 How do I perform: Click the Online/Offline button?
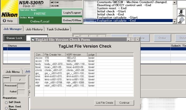click(x=72, y=20)
